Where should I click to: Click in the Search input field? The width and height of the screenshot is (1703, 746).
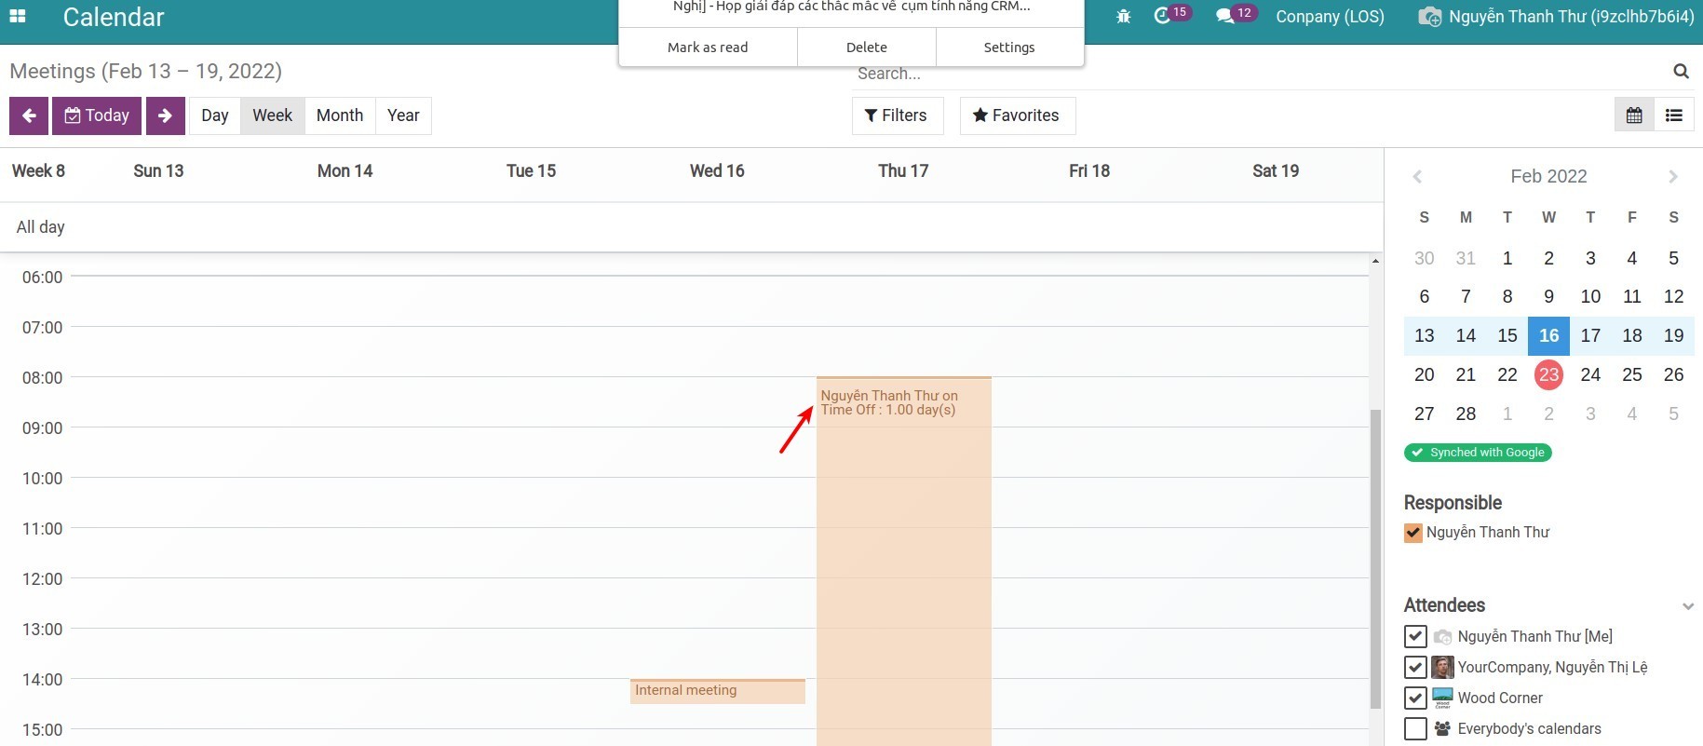(x=1257, y=74)
